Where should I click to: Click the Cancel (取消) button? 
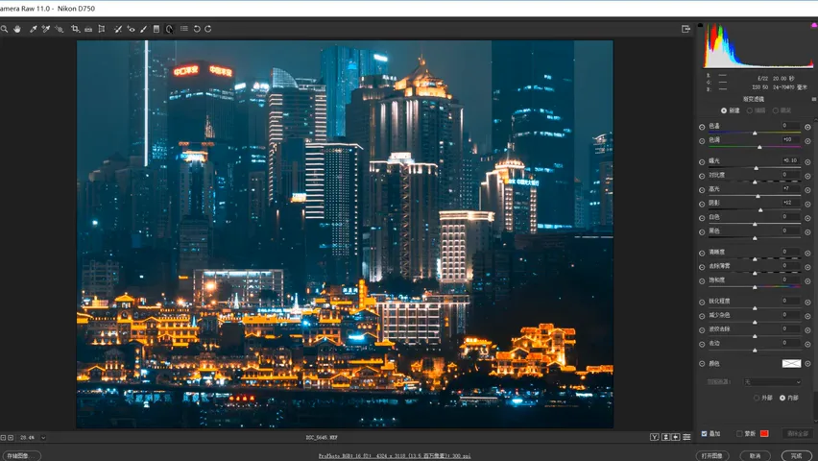coord(756,456)
